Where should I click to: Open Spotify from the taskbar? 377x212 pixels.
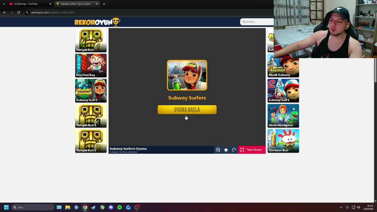119,207
